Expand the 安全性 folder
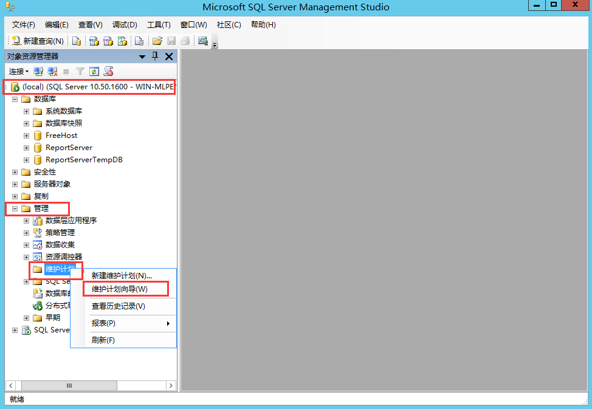This screenshot has height=409, width=592. [x=15, y=172]
